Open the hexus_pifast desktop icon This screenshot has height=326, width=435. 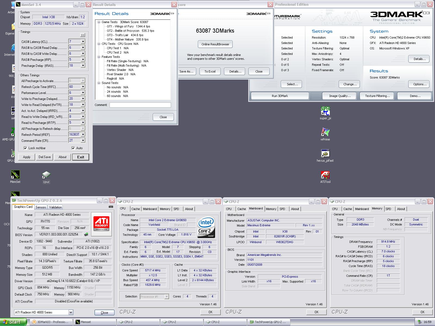pyautogui.click(x=325, y=153)
